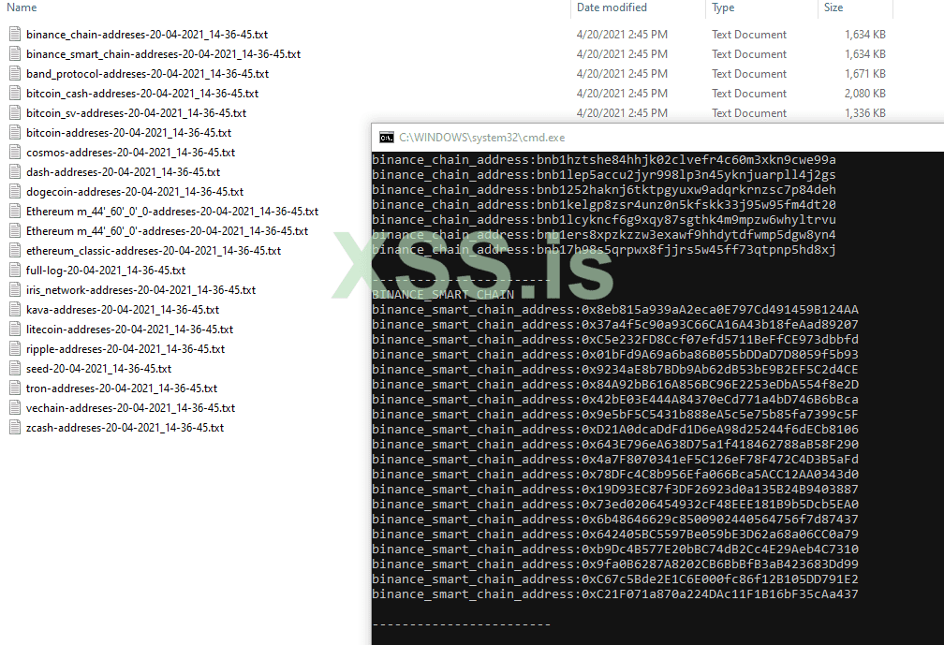Select litecoin-addreses-20-04-2021_14-36-45.txt file name
944x645 pixels.
[x=129, y=330]
